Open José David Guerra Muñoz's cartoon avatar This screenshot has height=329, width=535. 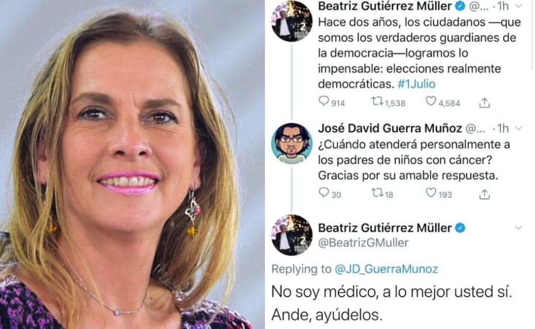coord(292,144)
